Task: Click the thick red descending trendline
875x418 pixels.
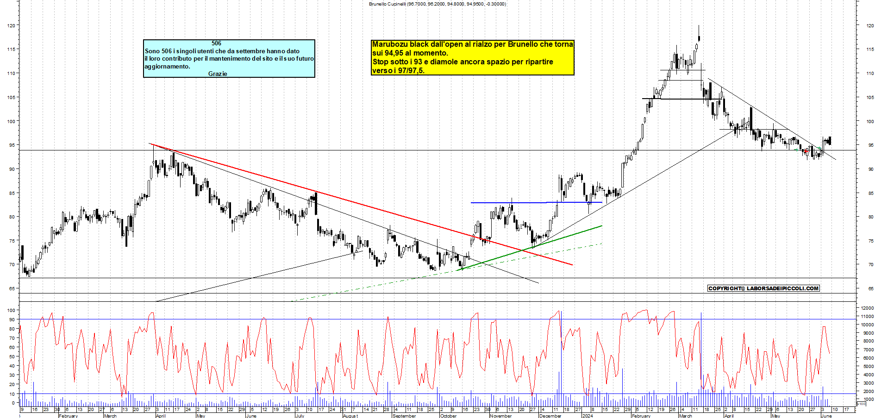Action: pos(361,205)
